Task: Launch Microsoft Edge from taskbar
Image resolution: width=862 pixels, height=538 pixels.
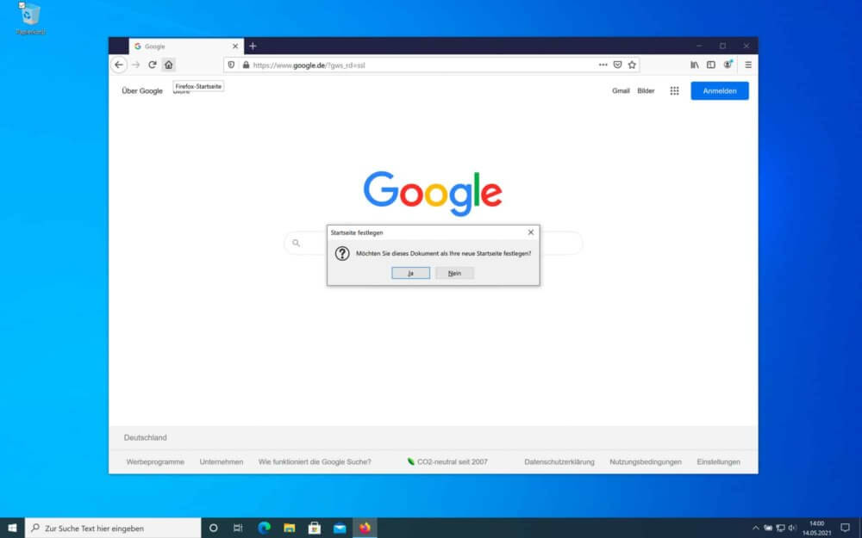Action: click(264, 528)
